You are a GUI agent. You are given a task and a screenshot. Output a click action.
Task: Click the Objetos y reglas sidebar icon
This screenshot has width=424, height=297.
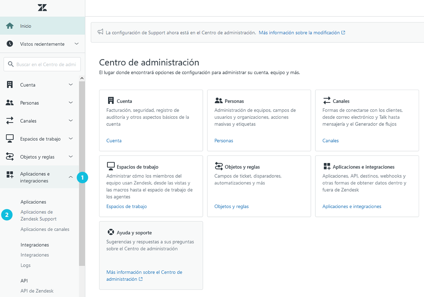point(10,157)
